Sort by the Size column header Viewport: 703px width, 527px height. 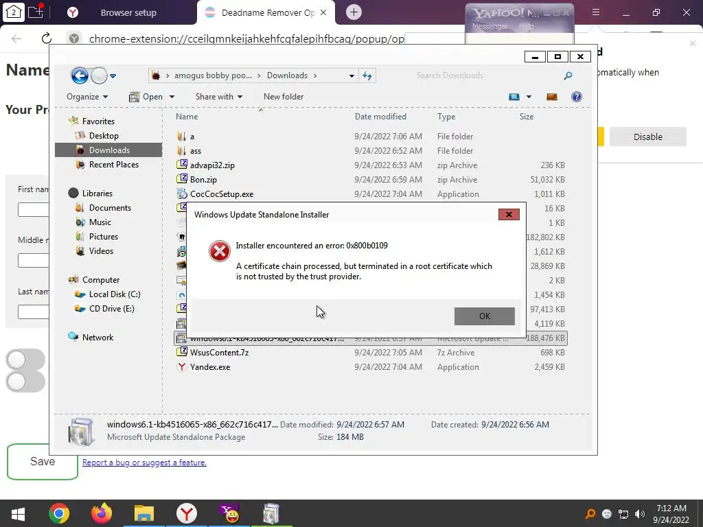(527, 117)
